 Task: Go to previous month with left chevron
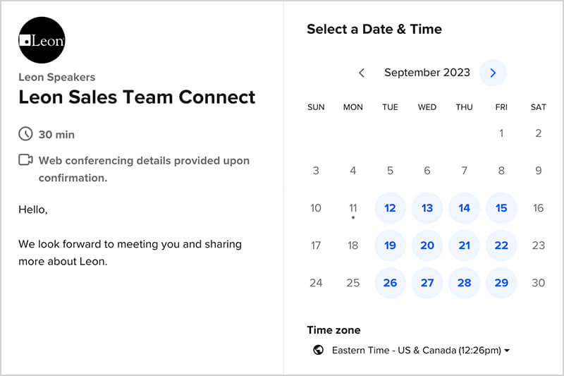click(362, 73)
